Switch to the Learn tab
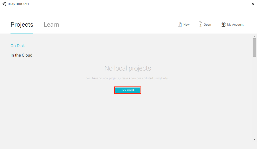The height and width of the screenshot is (149, 257). [x=51, y=25]
